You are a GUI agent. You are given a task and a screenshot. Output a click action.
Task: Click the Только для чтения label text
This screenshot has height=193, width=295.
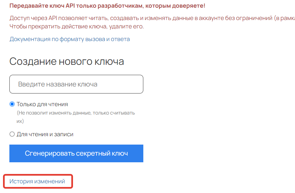(x=42, y=104)
